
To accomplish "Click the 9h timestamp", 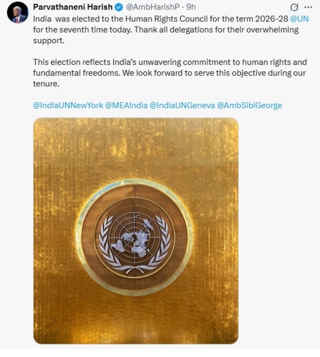I will coord(190,7).
